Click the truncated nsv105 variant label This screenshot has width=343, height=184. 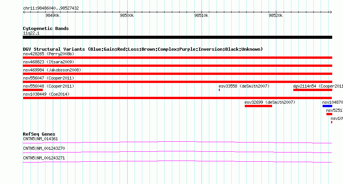pos(337,118)
